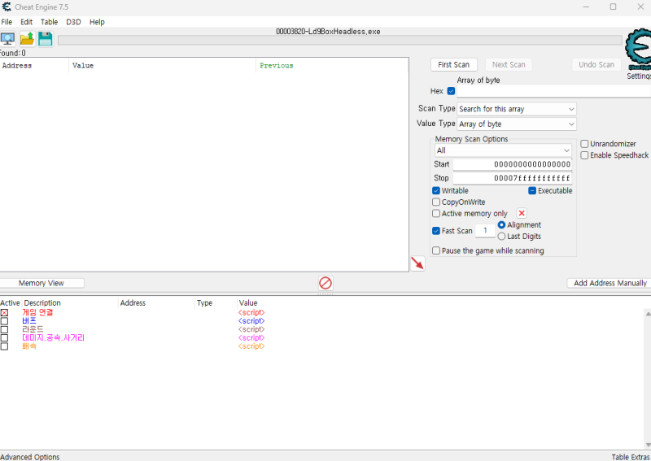651x461 pixels.
Task: Enable the 버프 script checkbox
Action: (4, 321)
